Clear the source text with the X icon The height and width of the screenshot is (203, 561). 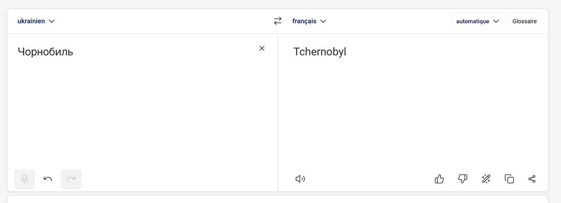[262, 48]
